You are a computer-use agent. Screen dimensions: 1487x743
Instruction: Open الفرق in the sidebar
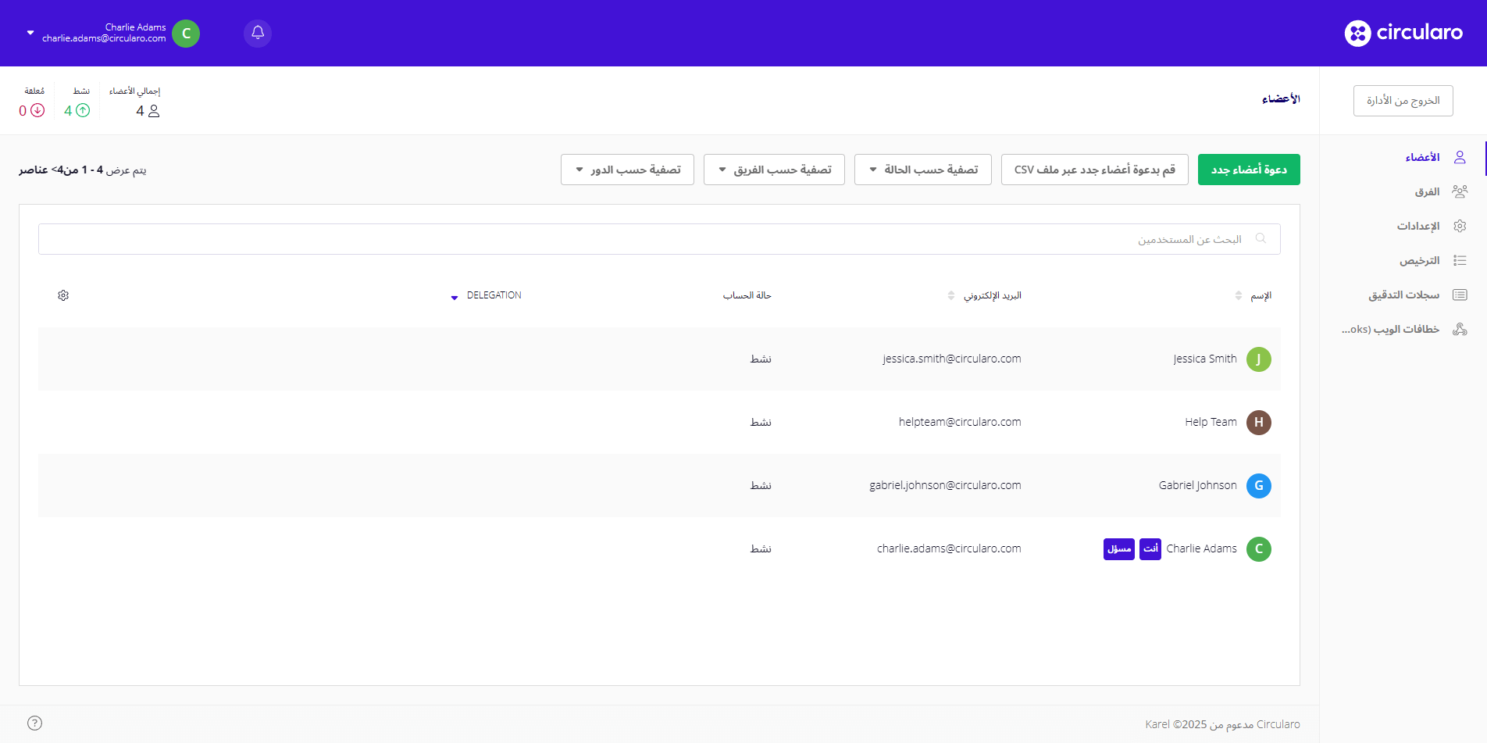(x=1427, y=191)
